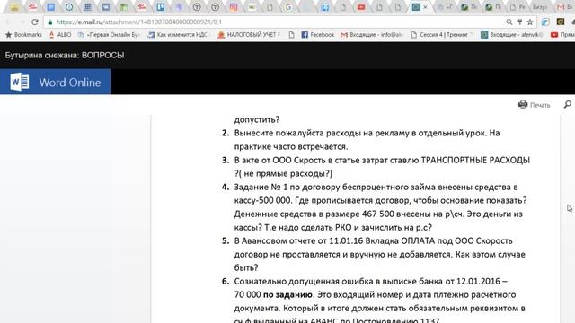Image resolution: width=575 pixels, height=323 pixels.
Task: Open the «Первая Онлайн Бух» bookmark
Action: (110, 35)
